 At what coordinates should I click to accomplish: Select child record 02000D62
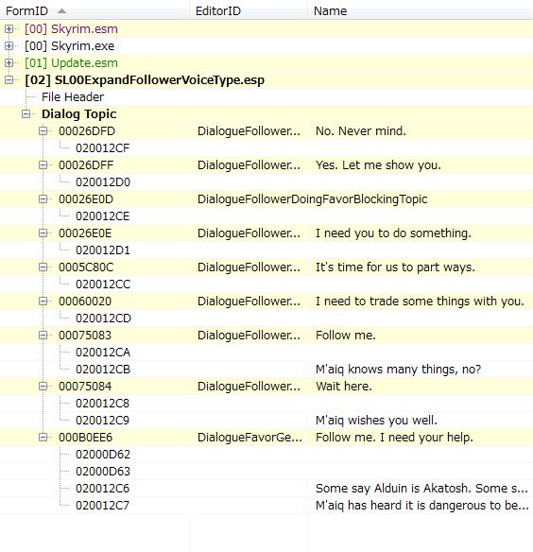coord(103,455)
